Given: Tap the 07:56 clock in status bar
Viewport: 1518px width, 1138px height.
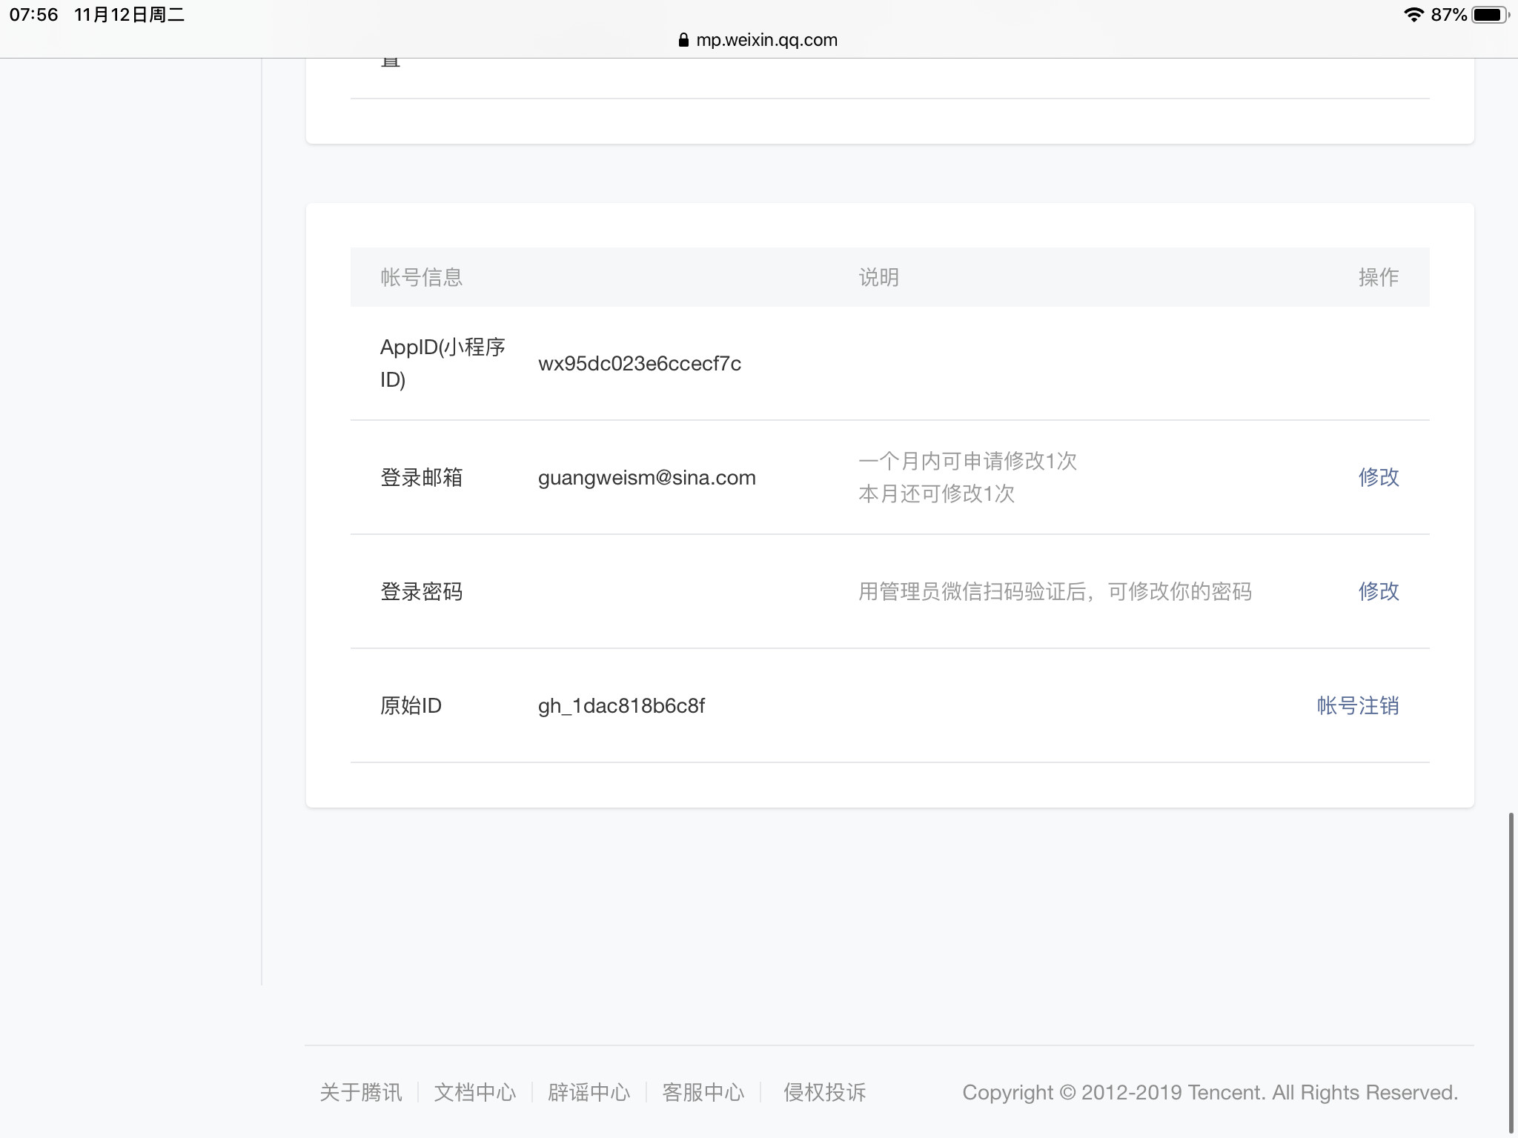Looking at the screenshot, I should point(33,15).
